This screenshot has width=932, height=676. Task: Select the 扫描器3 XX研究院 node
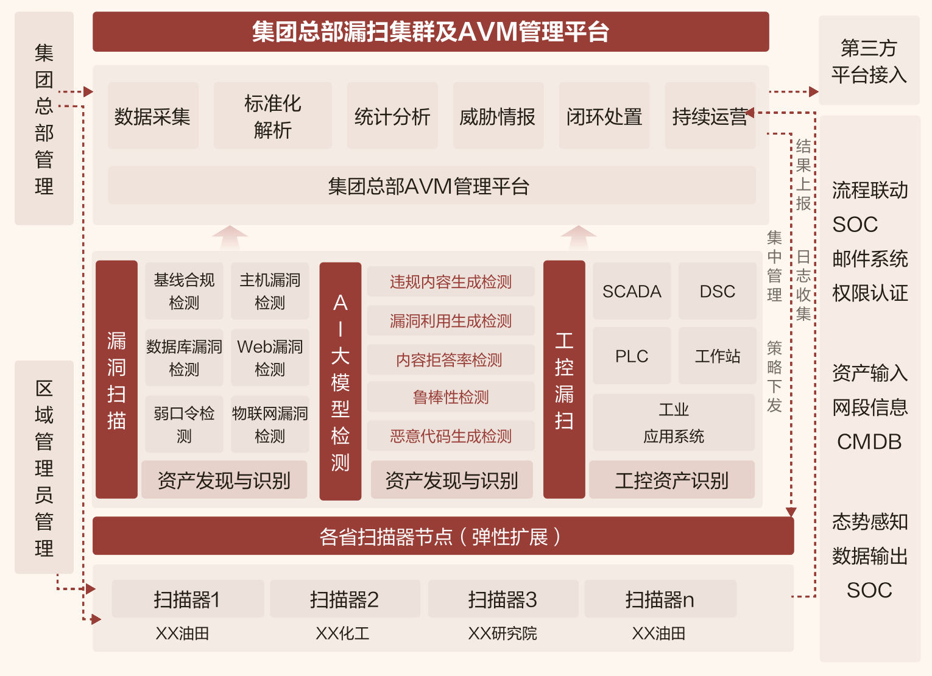(x=503, y=598)
